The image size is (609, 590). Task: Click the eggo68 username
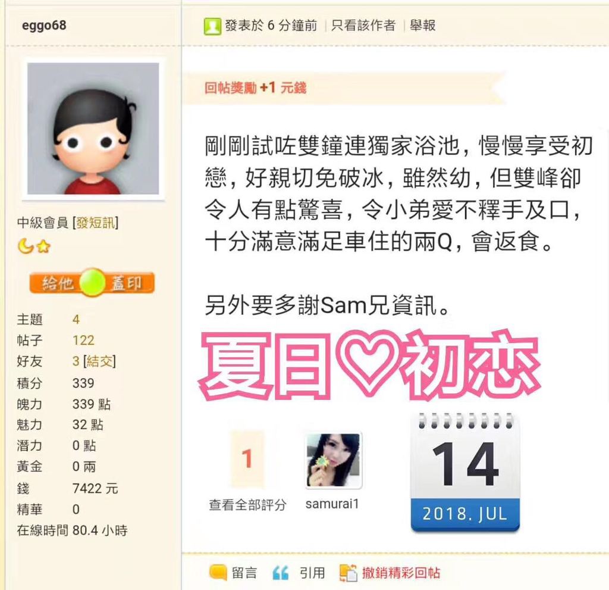[44, 26]
